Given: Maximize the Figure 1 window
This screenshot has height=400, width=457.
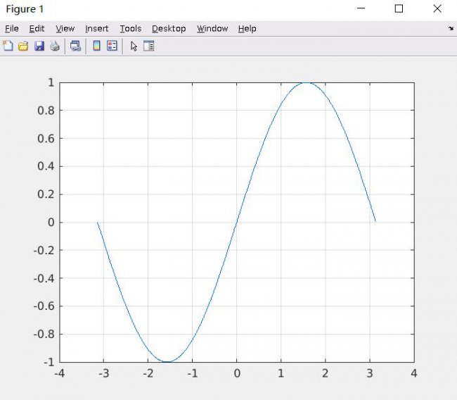Looking at the screenshot, I should point(399,8).
